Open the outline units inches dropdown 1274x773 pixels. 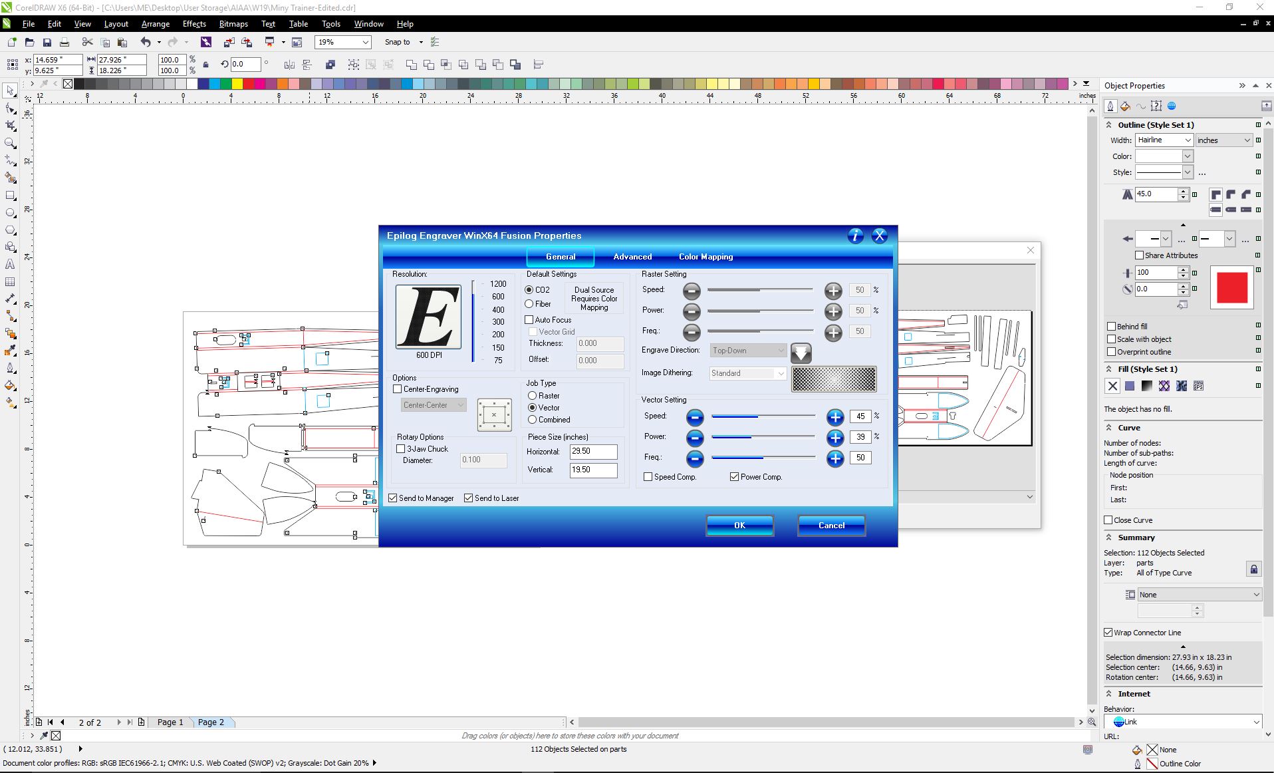(1247, 140)
